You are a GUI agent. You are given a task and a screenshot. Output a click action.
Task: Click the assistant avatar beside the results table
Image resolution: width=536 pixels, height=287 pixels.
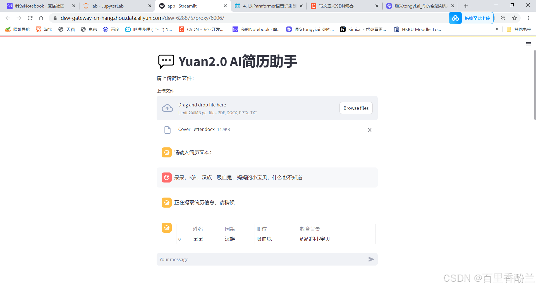point(167,228)
